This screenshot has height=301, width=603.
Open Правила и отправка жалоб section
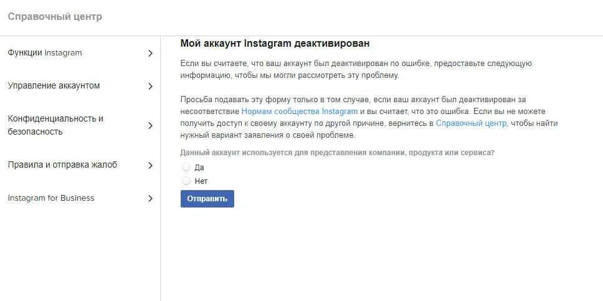pos(62,165)
